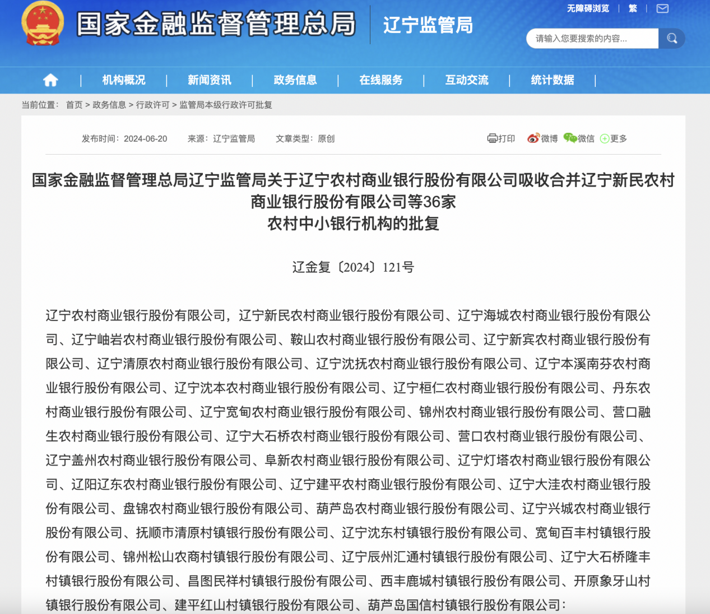Enable 无障碍浏览 accessibility browsing
The width and height of the screenshot is (710, 614).
pos(588,8)
